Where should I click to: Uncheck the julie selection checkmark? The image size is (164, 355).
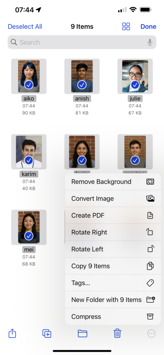pyautogui.click(x=135, y=85)
